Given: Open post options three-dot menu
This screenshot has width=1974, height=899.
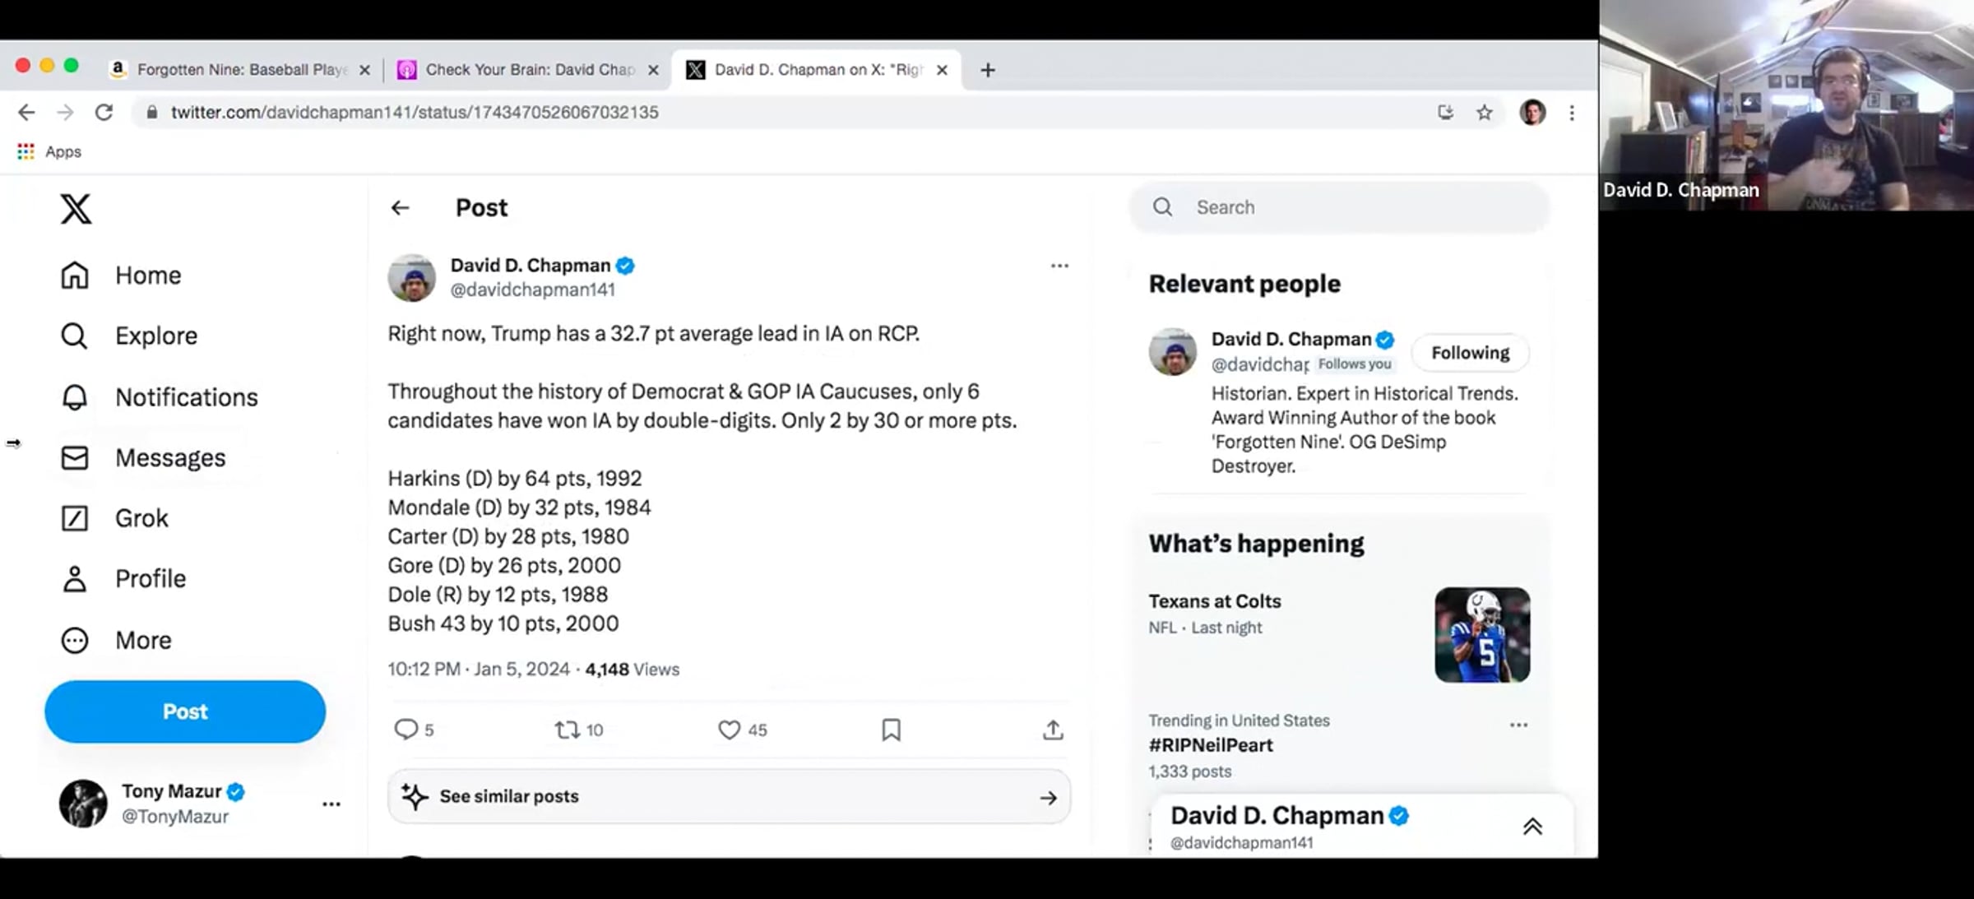Looking at the screenshot, I should 1059,266.
